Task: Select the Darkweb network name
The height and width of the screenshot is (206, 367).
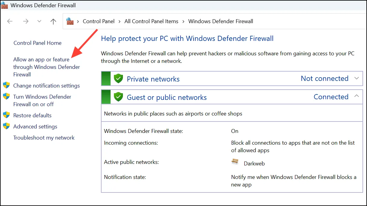Action: (254, 164)
